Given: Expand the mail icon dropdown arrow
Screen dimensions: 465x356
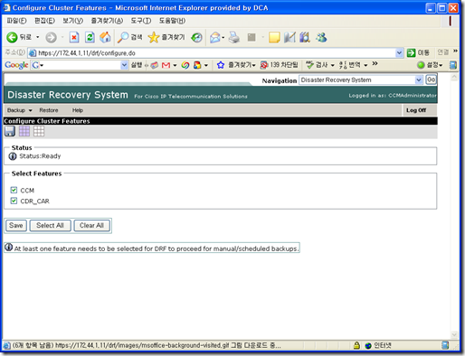Looking at the screenshot, I should pos(223,38).
